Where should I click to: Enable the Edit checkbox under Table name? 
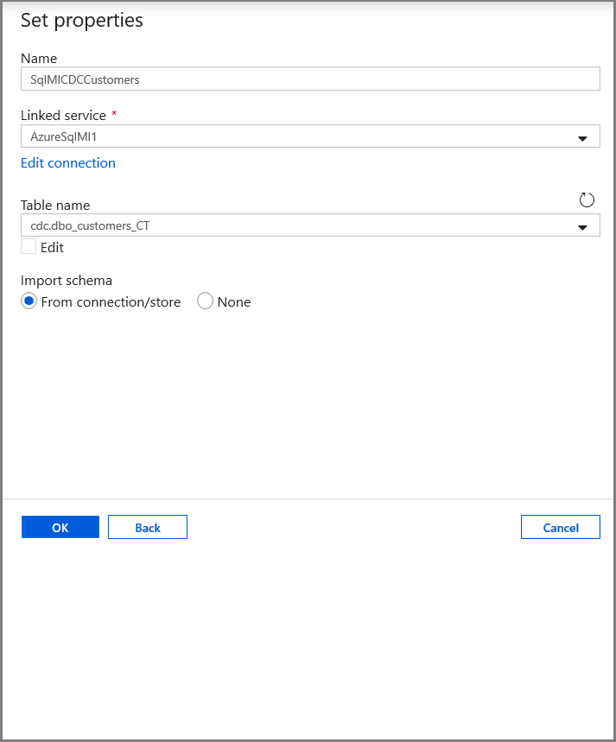point(28,246)
